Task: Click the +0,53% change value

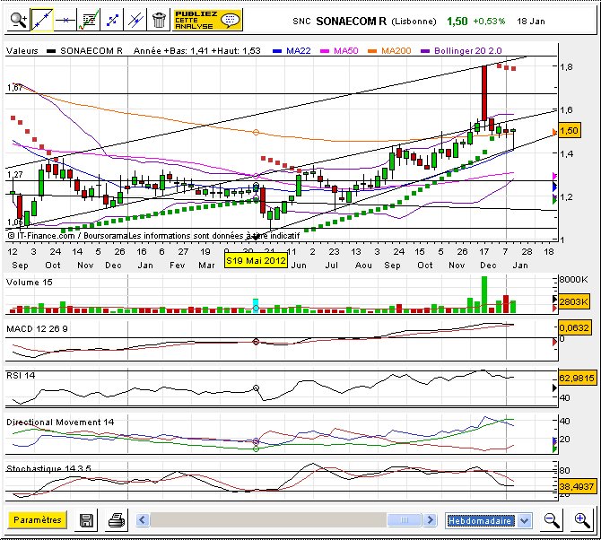Action: pyautogui.click(x=489, y=21)
